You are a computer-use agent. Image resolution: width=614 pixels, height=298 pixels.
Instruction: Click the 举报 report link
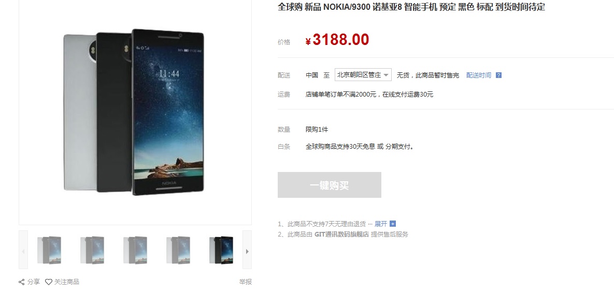(246, 282)
